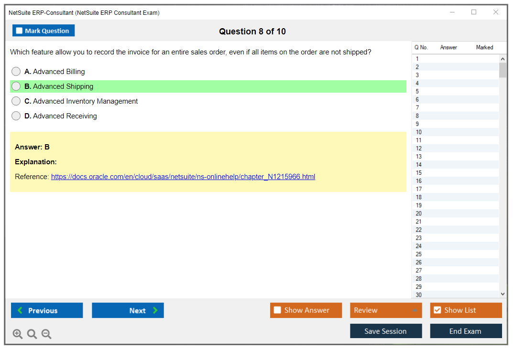The width and height of the screenshot is (514, 351).
Task: Select option B Advanced Shipping
Action: [x=16, y=86]
